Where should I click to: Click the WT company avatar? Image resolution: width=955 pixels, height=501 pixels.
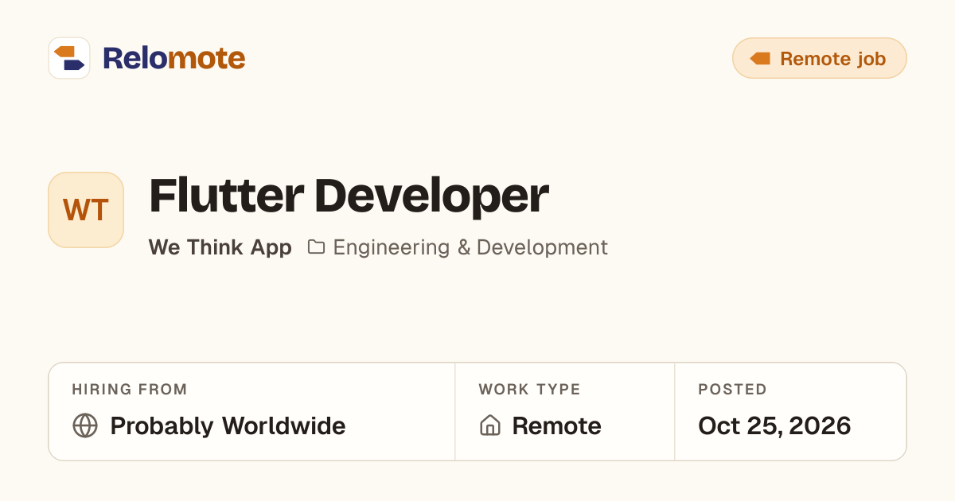[x=86, y=210]
